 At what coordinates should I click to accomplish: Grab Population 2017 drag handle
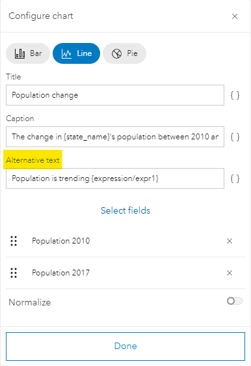14,273
